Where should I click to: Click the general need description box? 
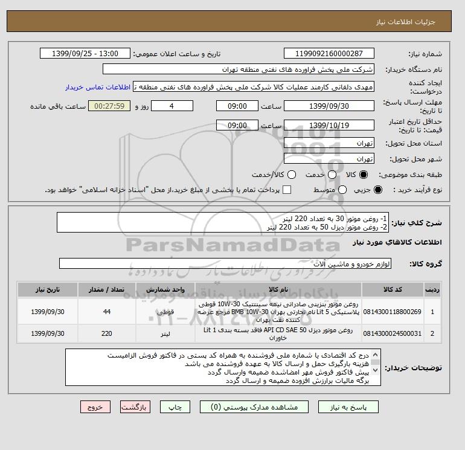[x=223, y=222]
